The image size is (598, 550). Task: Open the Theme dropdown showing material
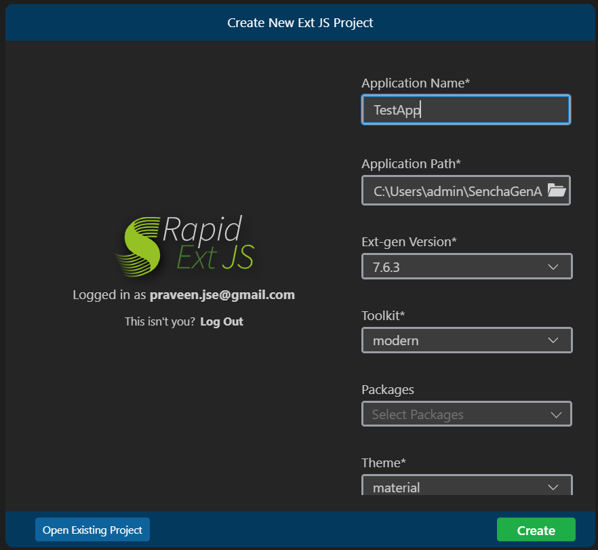point(466,485)
